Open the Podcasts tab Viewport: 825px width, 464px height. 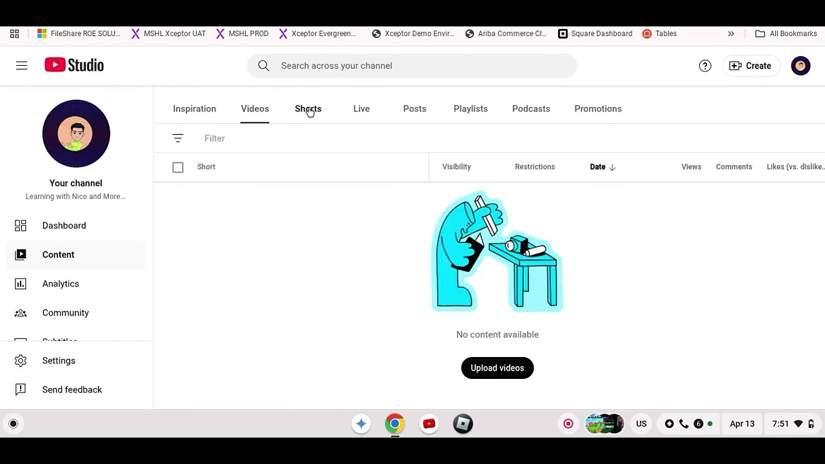[531, 109]
